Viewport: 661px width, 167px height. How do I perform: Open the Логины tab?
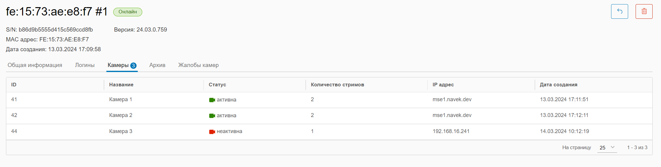[85, 65]
